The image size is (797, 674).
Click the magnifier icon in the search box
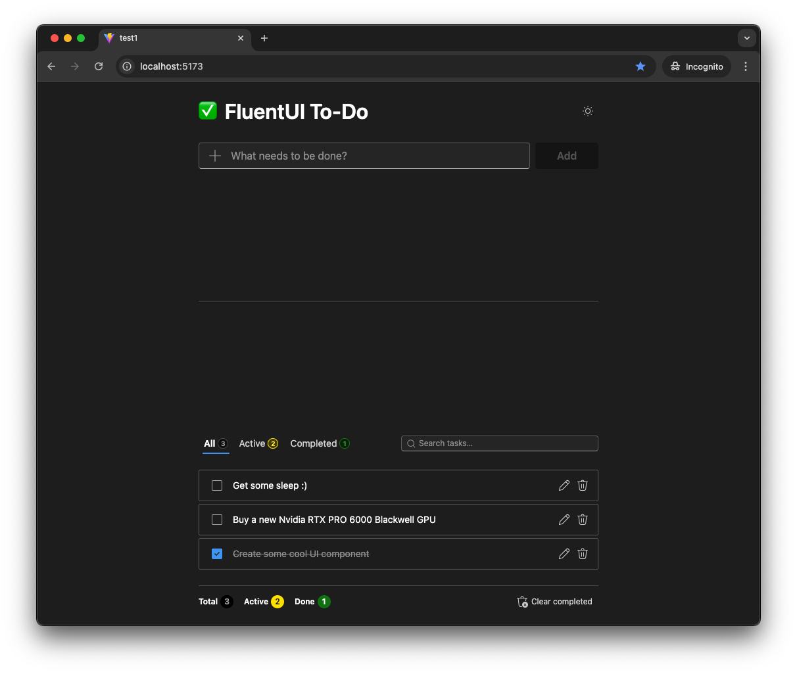[411, 443]
